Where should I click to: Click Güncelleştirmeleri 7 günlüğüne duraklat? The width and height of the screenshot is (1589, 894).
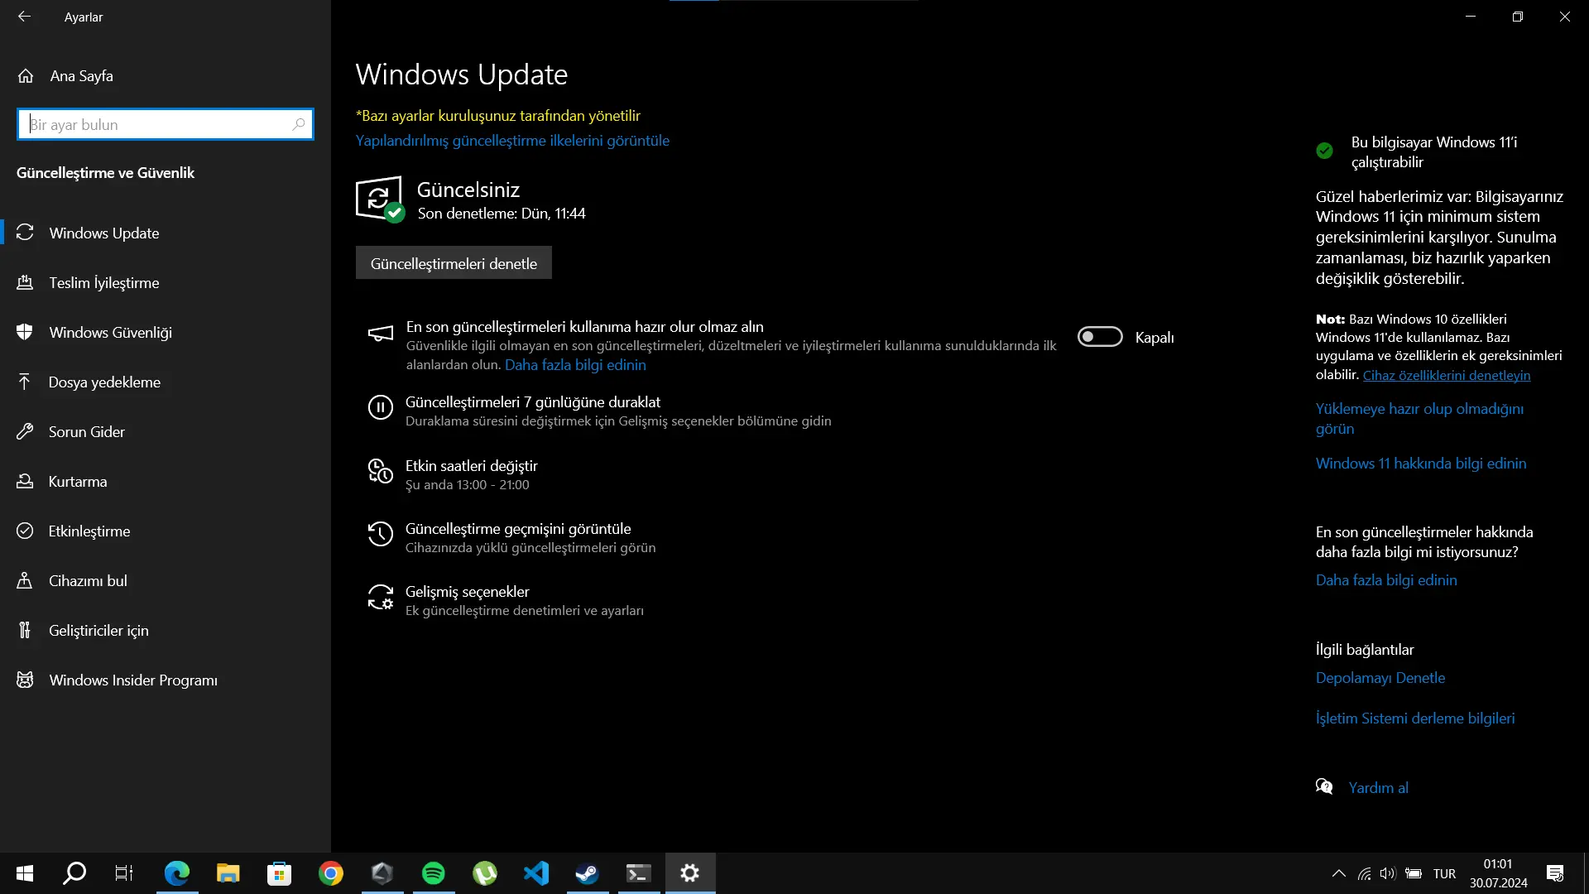(533, 402)
